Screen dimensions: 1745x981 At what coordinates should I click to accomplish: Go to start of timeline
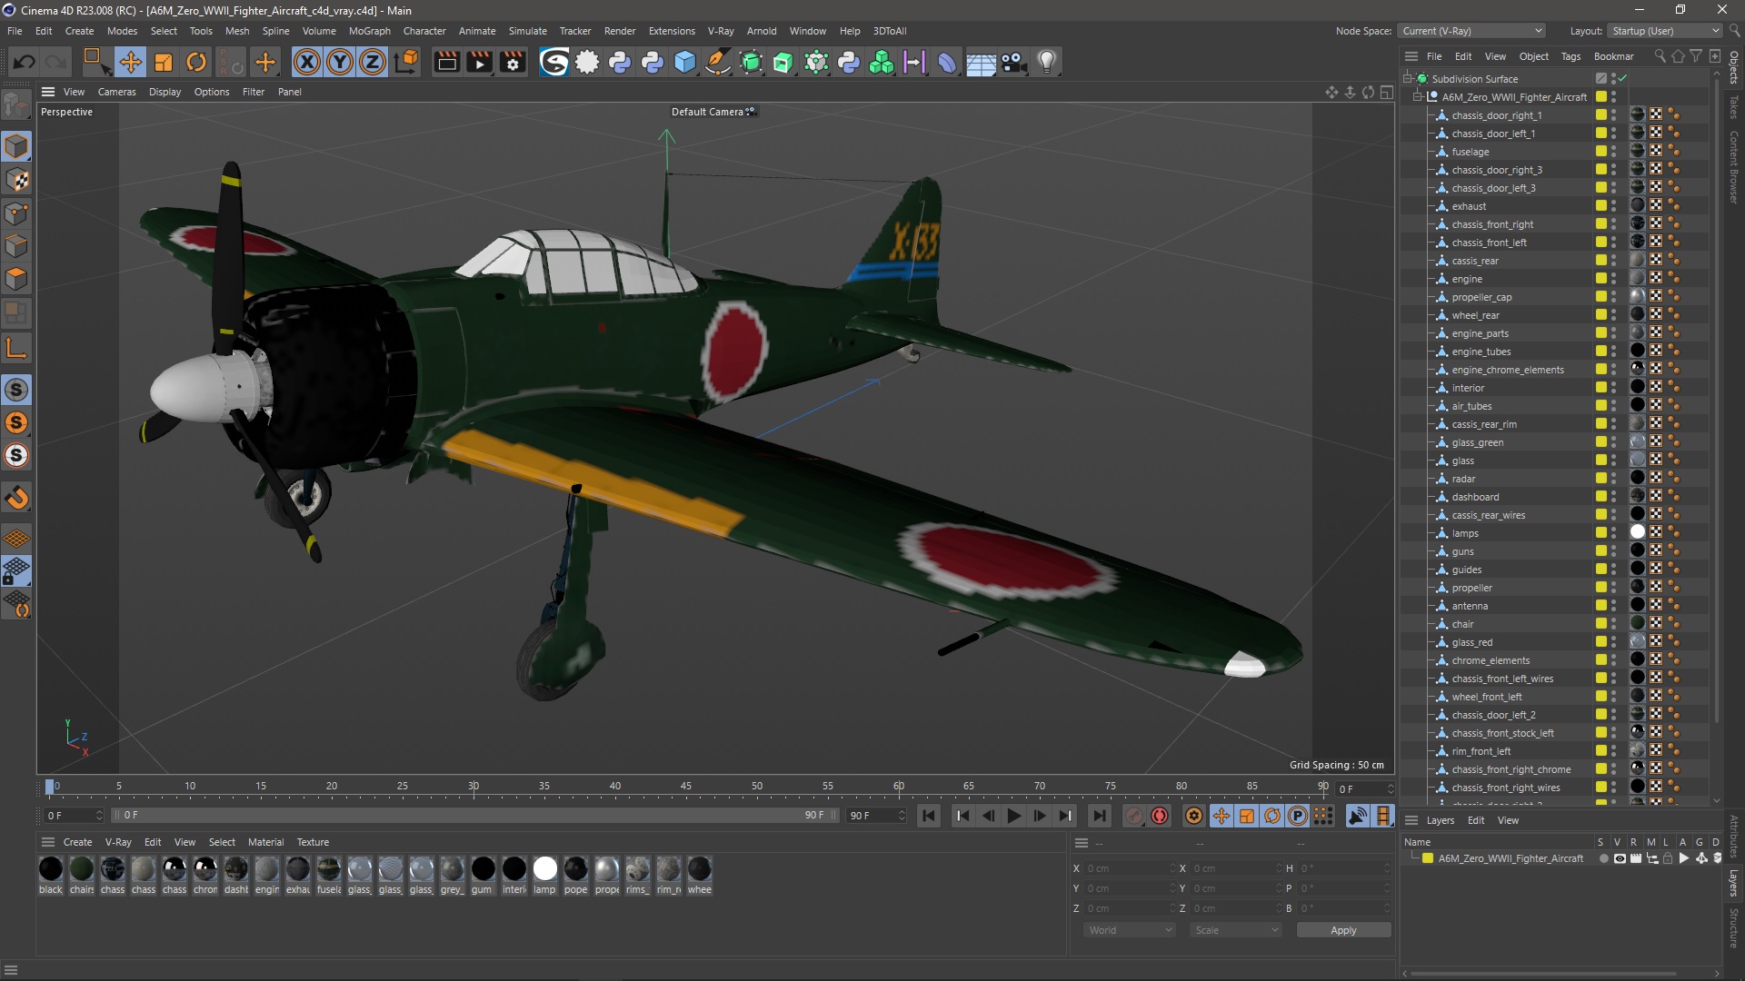tap(929, 816)
